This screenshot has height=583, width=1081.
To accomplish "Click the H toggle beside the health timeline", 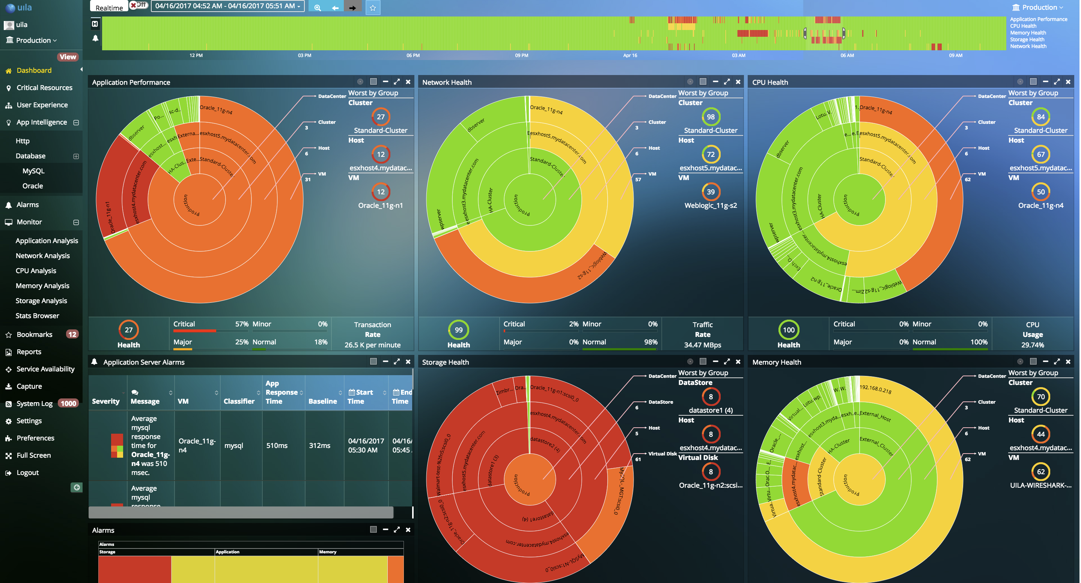I will [95, 24].
